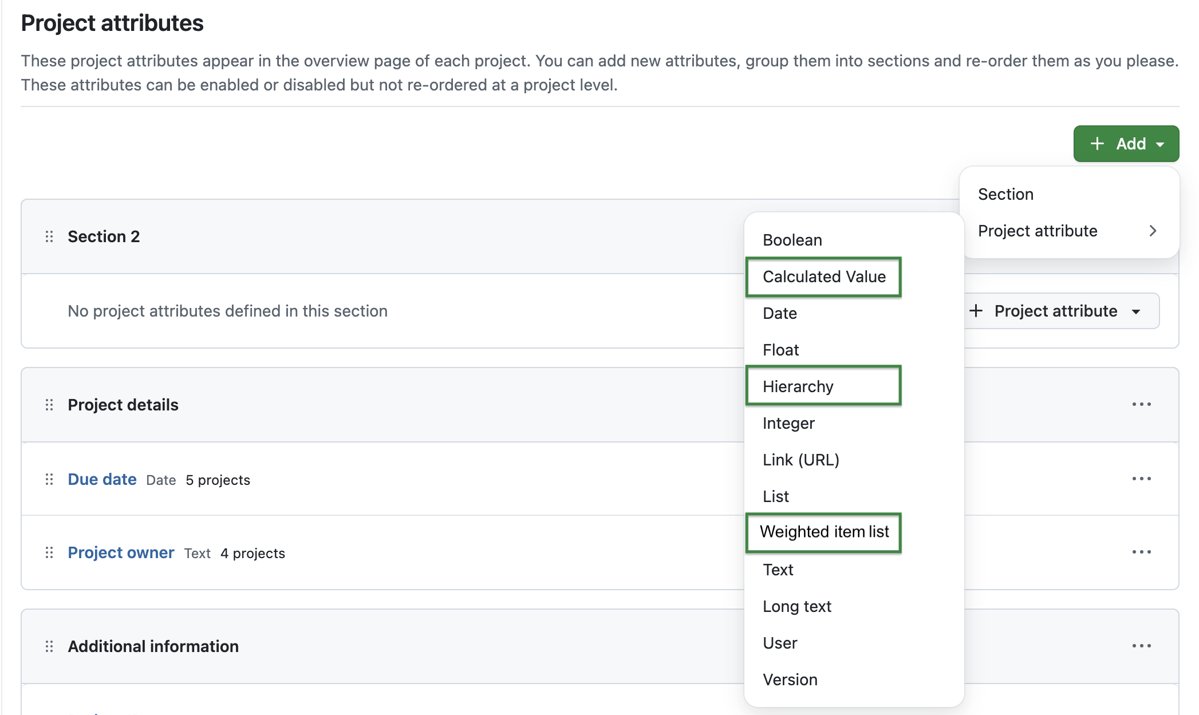The image size is (1199, 715).
Task: Open the Due date attribute link
Action: (x=102, y=479)
